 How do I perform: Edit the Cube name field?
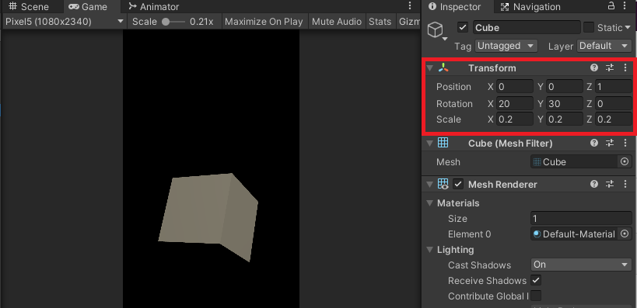tap(527, 28)
